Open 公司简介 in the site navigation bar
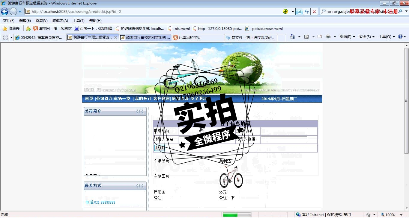 [104, 99]
